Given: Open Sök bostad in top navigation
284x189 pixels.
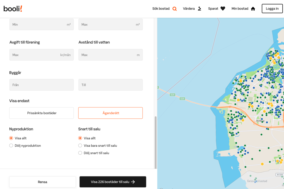Looking at the screenshot, I should [x=161, y=9].
